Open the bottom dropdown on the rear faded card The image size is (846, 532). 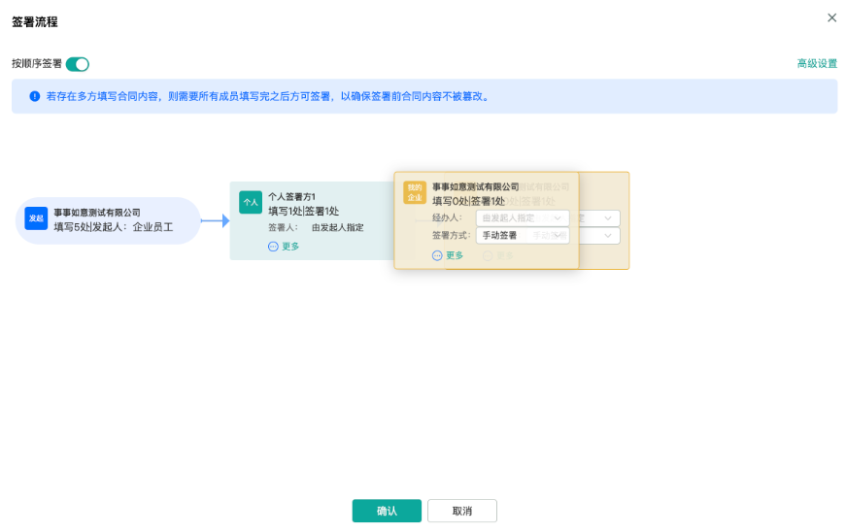coord(600,236)
